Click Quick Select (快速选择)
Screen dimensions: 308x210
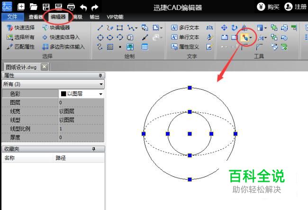click(x=20, y=27)
